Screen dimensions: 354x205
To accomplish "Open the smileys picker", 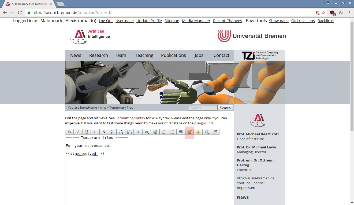I will [198, 132].
